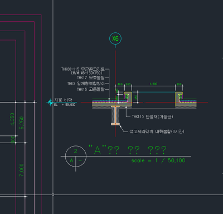Select the "THK17 보호몰탈" label
Screen dimensions: 223x214
point(91,77)
